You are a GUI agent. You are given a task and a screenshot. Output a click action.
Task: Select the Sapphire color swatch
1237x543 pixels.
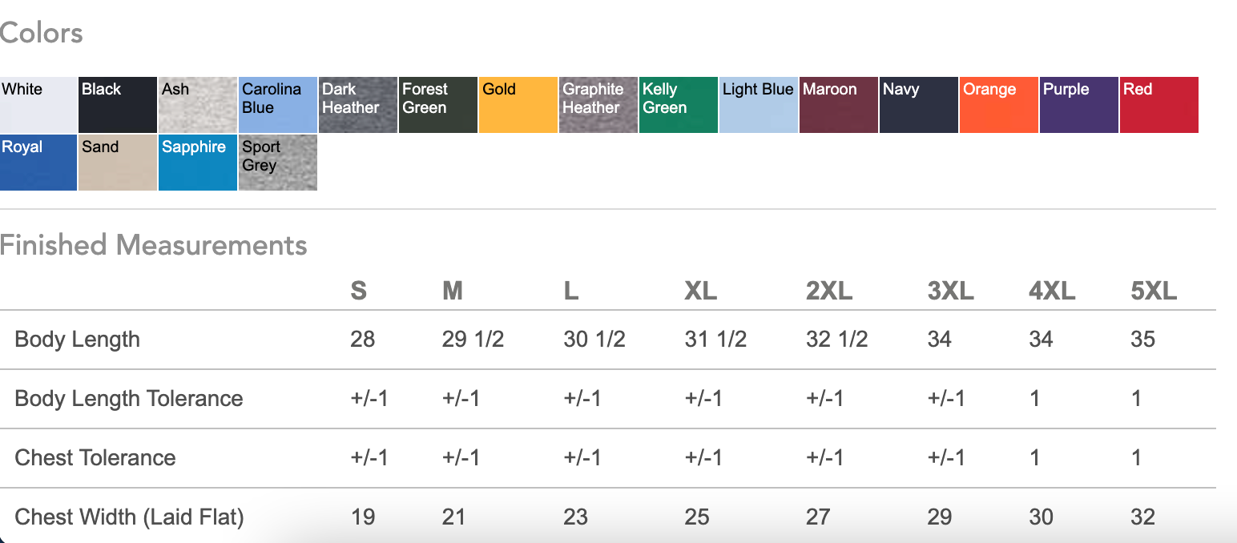click(x=198, y=163)
